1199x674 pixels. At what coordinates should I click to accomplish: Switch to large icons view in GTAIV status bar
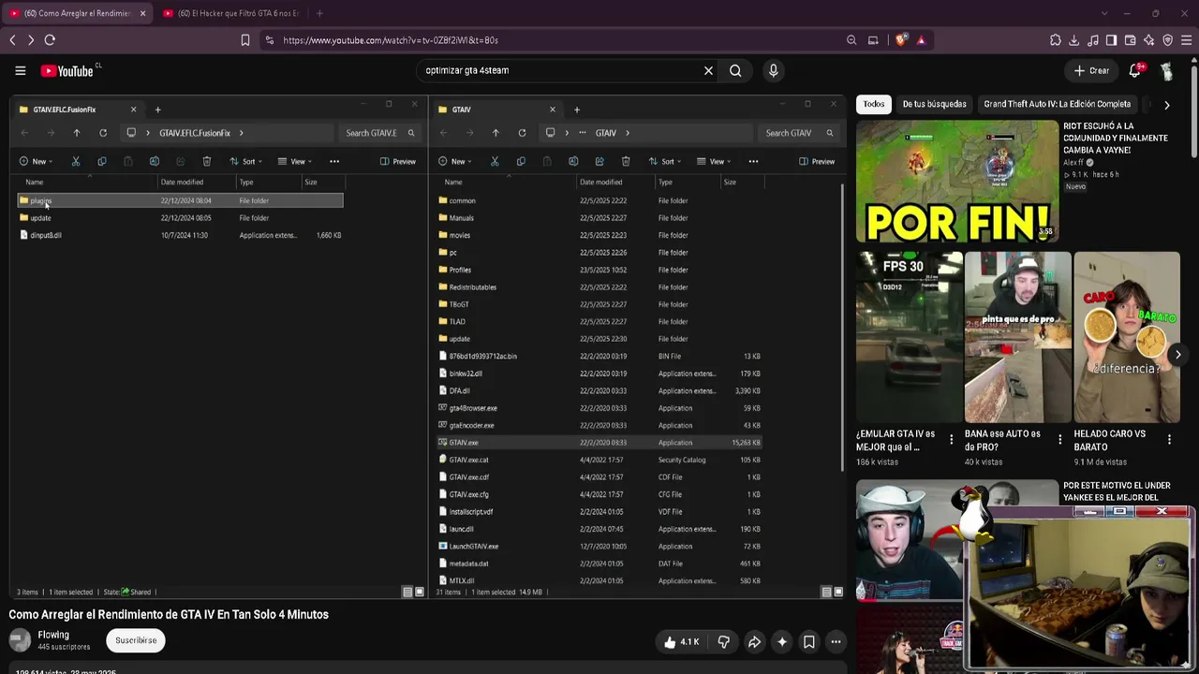837,592
